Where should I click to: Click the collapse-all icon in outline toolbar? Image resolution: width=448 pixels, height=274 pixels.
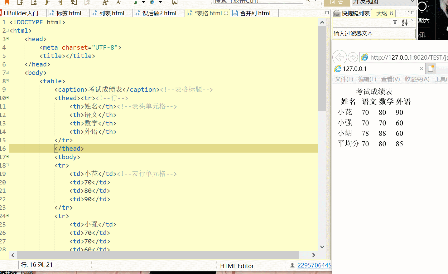click(395, 22)
